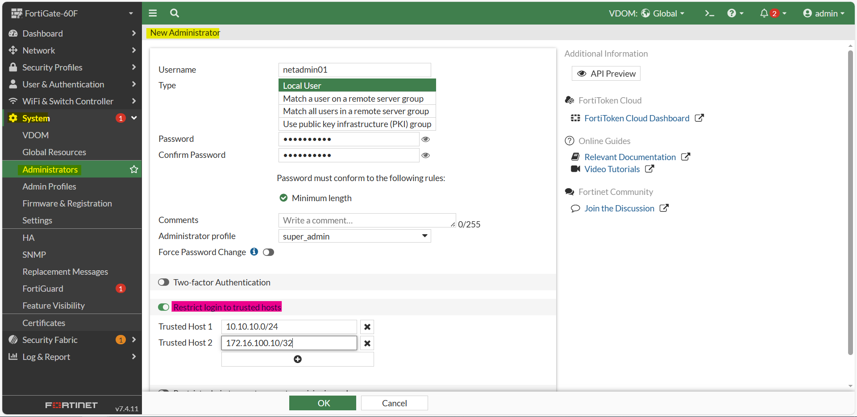Open the FortiGuard menu item
Image resolution: width=857 pixels, height=417 pixels.
72,289
